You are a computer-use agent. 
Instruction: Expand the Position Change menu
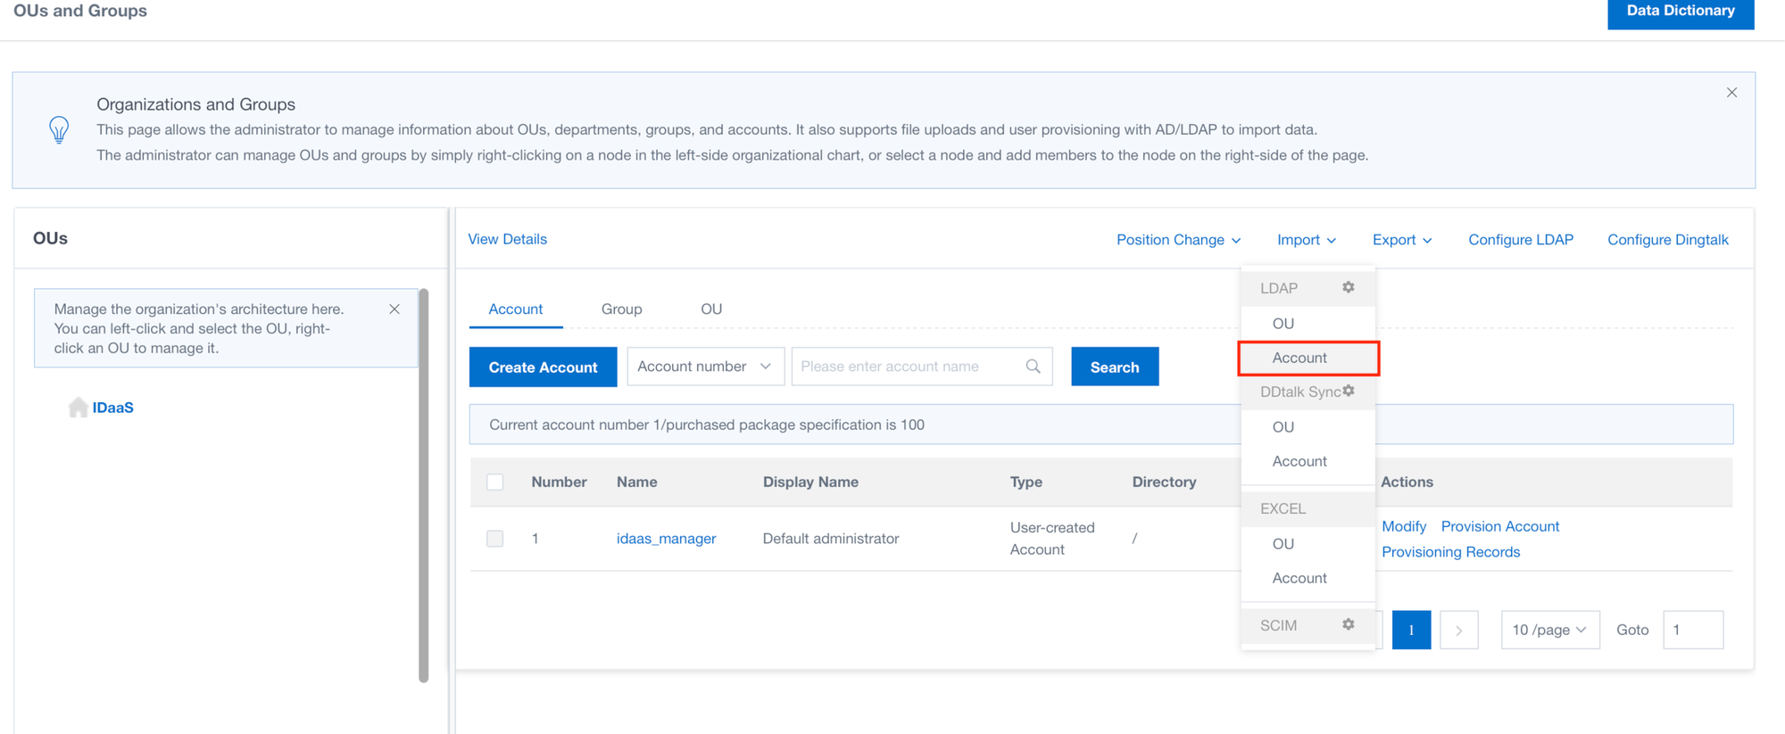[1178, 240]
